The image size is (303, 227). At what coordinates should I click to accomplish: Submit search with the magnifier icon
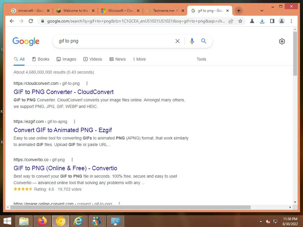pos(204,41)
